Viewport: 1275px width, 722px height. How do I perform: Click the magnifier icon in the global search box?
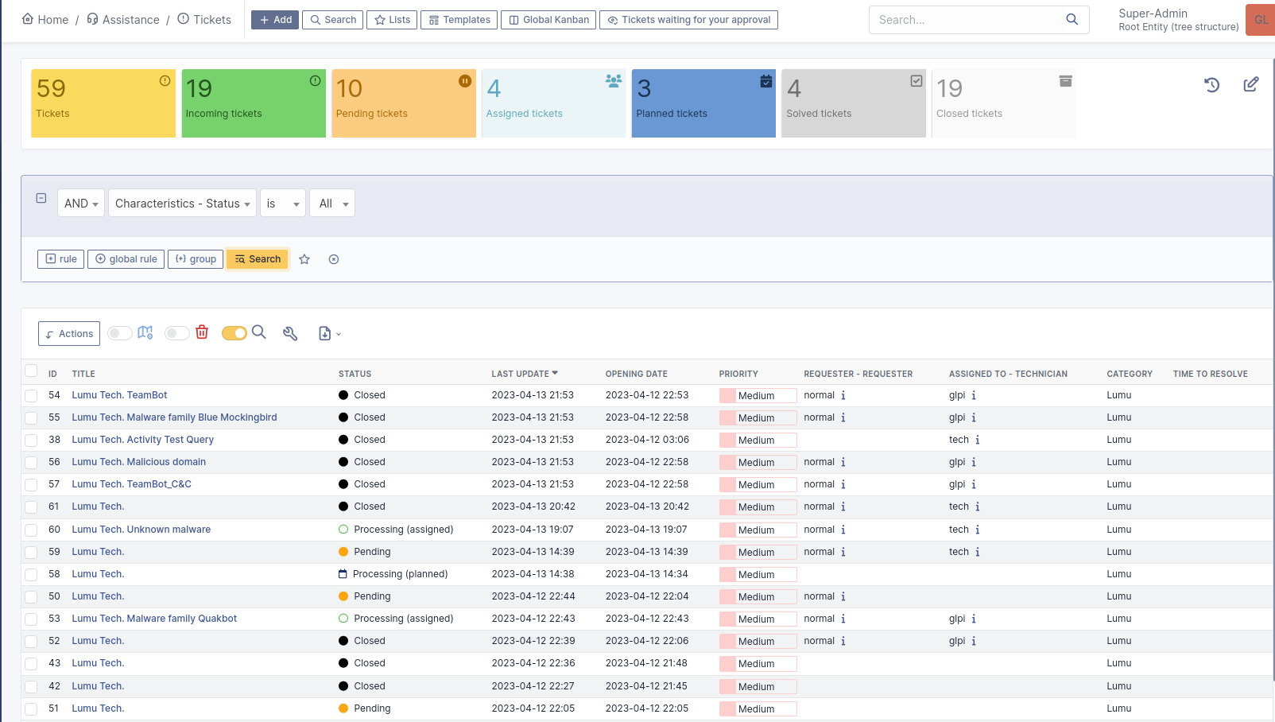[x=1072, y=20]
